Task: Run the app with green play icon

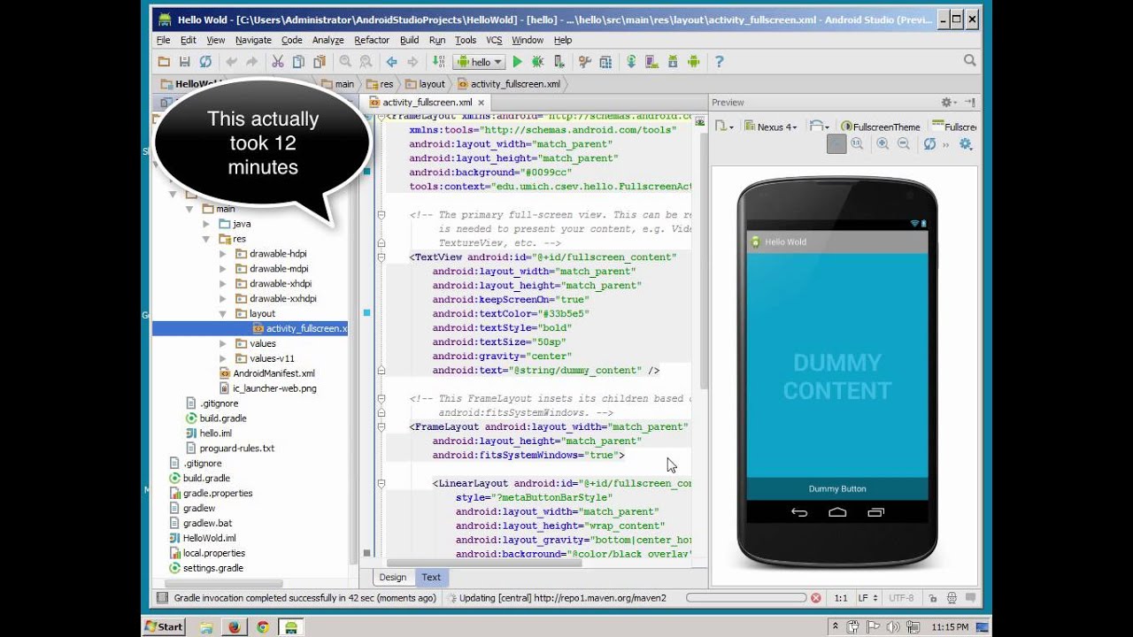Action: (x=518, y=62)
